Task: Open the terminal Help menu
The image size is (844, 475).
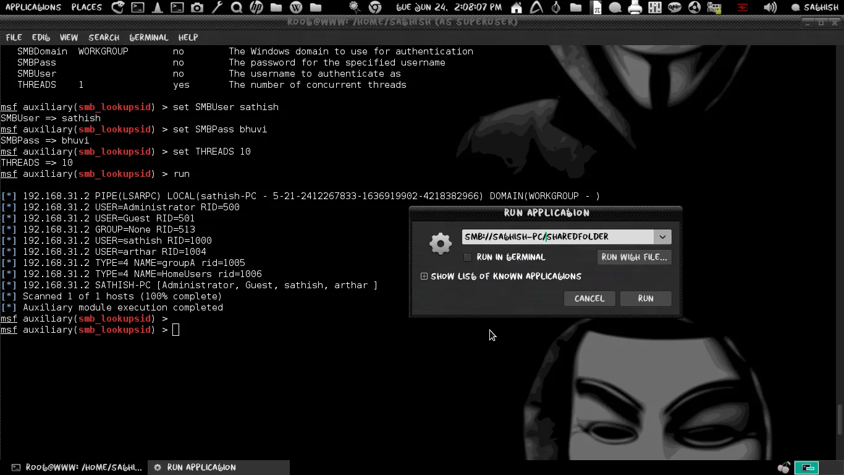Action: point(188,38)
